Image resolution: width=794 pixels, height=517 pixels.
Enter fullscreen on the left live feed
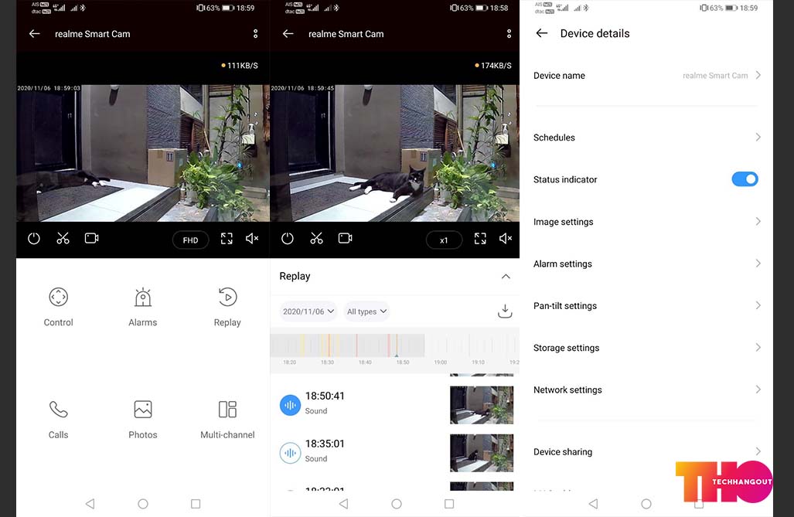[x=227, y=239]
